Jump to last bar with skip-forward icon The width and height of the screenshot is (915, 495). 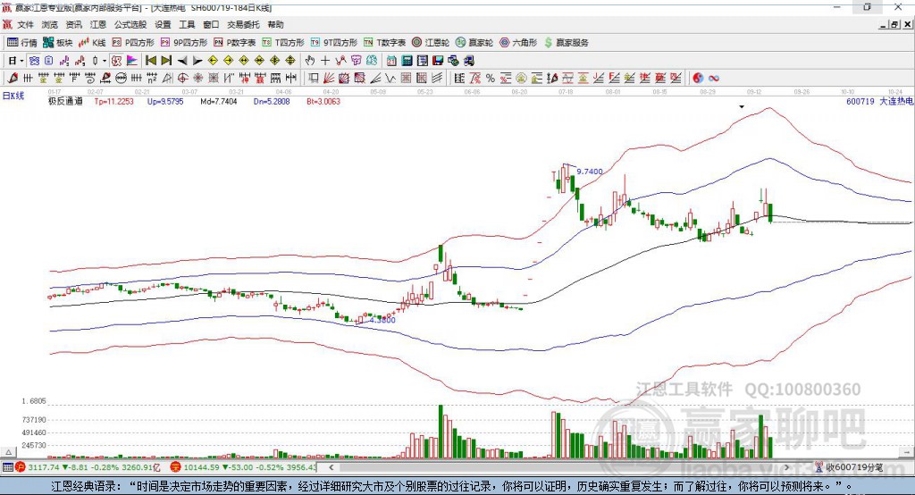click(166, 61)
